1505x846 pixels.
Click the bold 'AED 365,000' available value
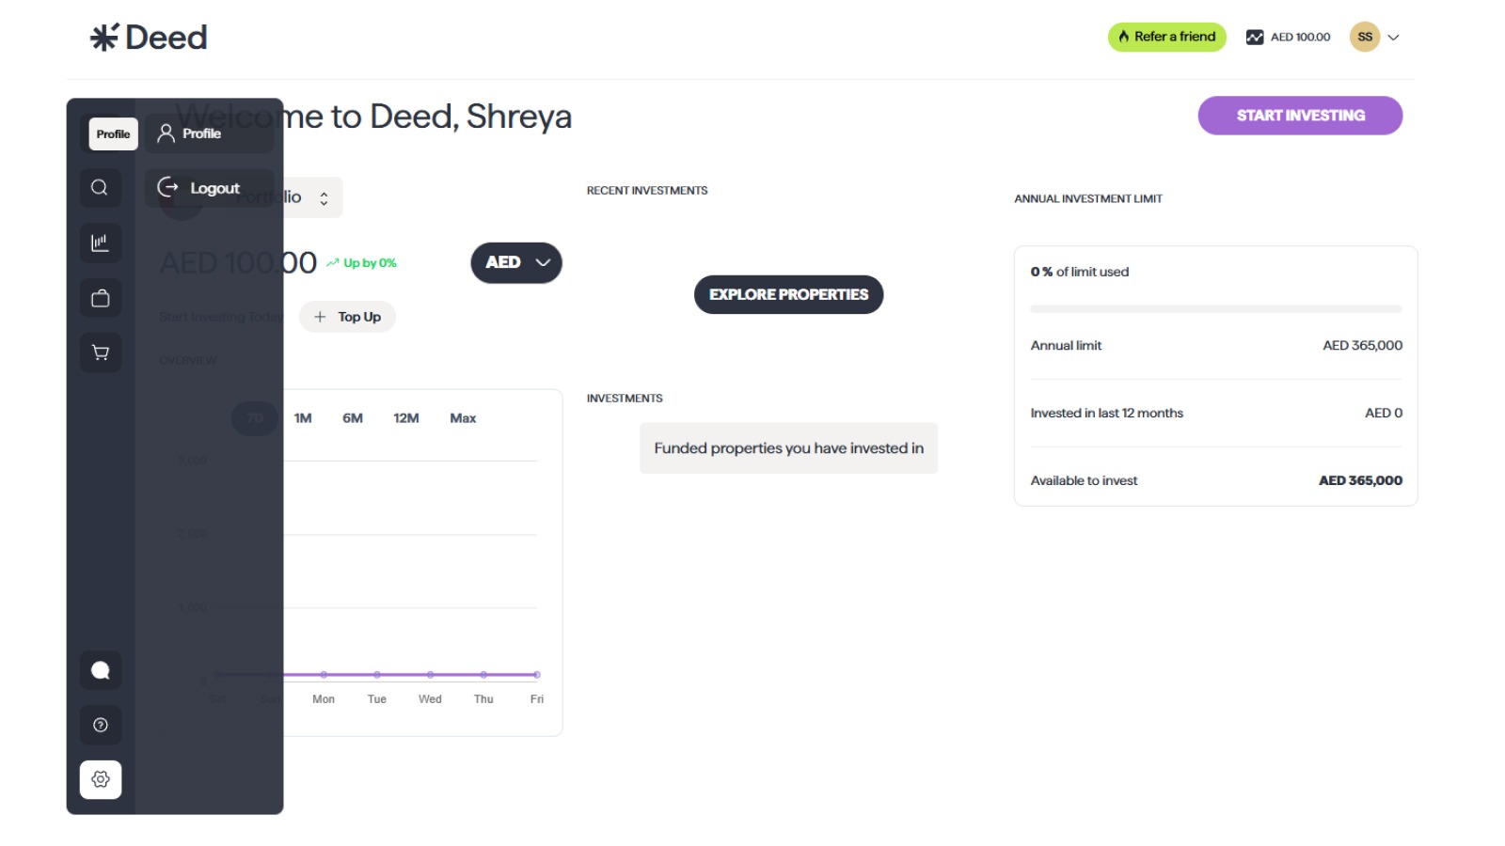click(x=1360, y=480)
